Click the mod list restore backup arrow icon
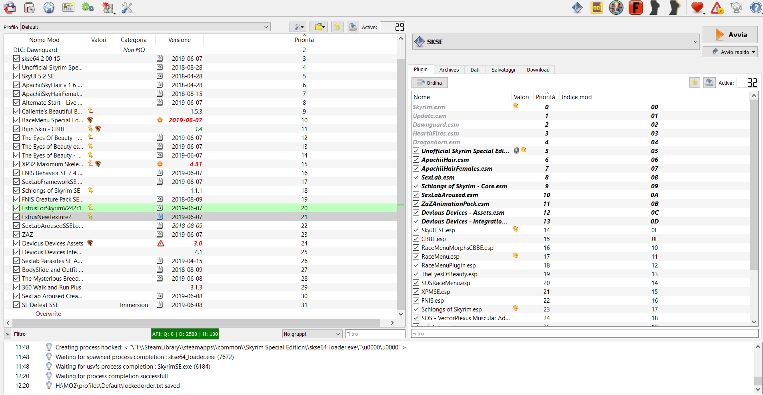The height and width of the screenshot is (395, 763). (x=337, y=27)
